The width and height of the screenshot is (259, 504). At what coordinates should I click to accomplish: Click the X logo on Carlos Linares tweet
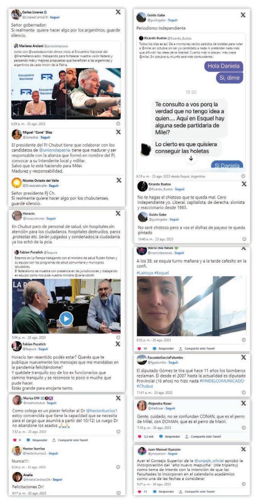[118, 12]
